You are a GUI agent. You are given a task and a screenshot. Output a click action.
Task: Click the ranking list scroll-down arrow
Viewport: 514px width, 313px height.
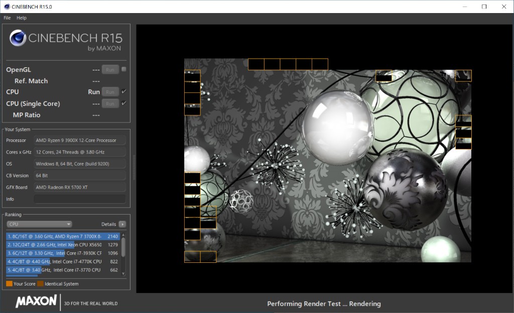(123, 273)
